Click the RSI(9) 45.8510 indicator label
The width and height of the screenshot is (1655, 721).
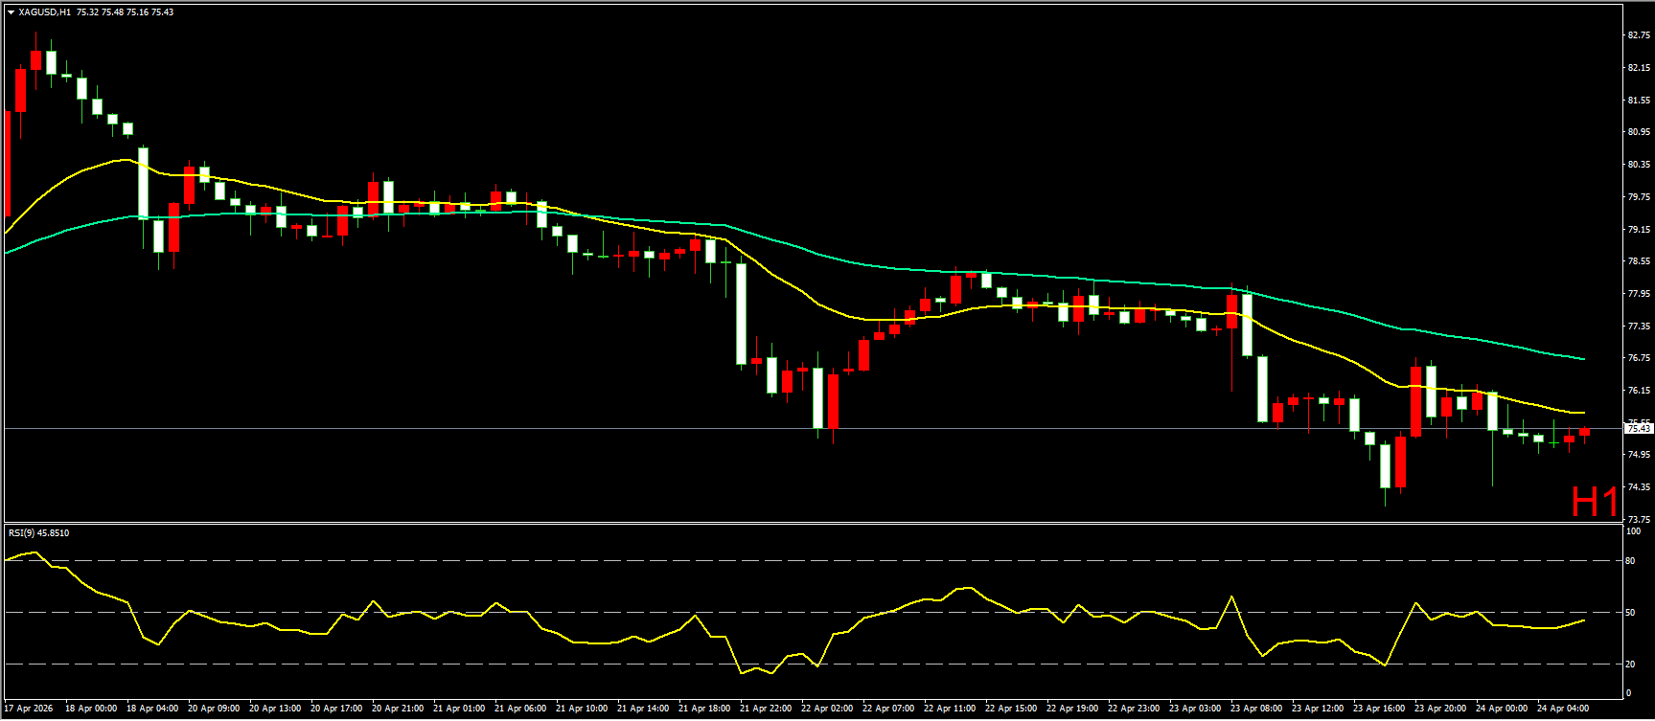[38, 533]
